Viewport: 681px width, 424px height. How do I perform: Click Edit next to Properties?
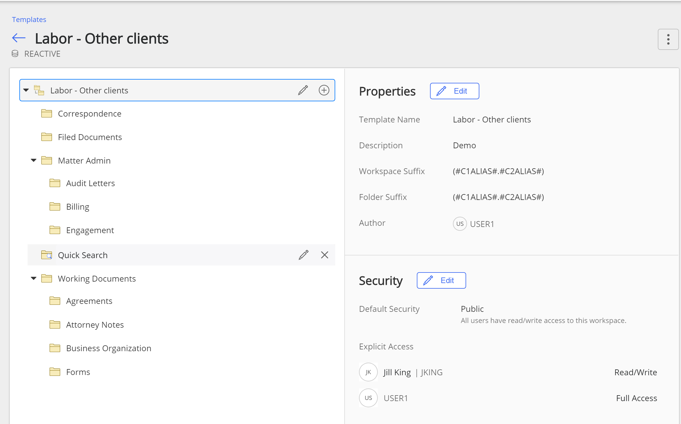454,91
